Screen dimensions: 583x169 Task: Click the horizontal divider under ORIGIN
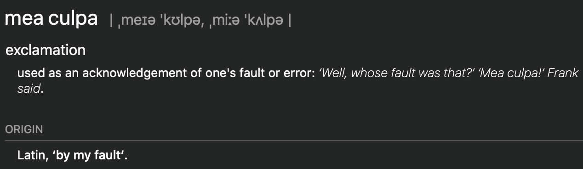[291, 140]
